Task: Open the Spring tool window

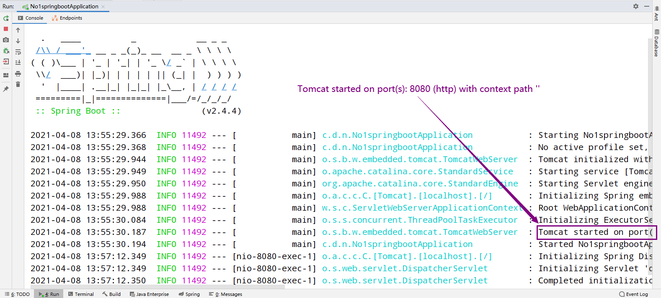Action: coord(189,294)
